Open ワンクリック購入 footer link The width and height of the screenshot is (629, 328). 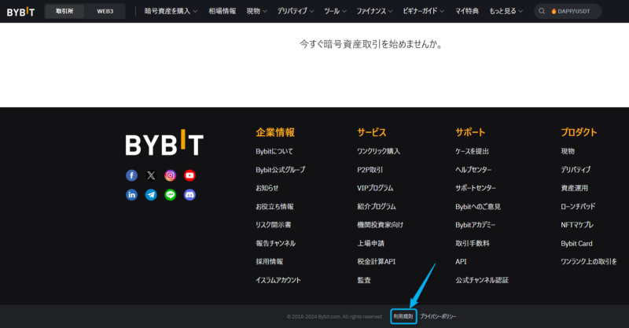(379, 151)
